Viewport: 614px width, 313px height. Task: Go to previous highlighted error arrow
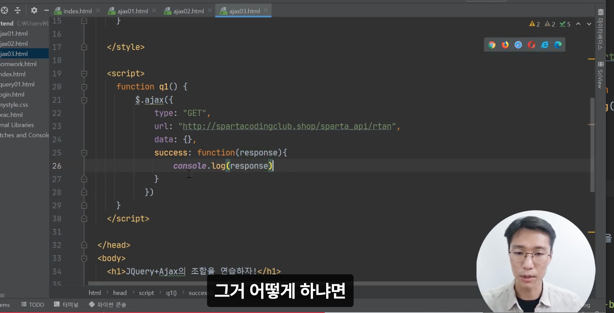[x=578, y=24]
